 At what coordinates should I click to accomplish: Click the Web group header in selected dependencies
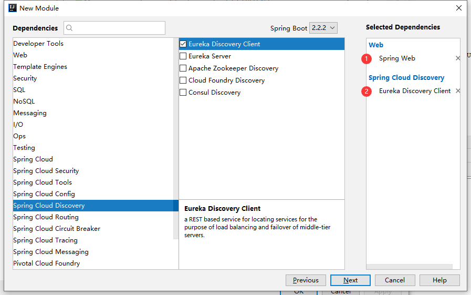click(376, 45)
